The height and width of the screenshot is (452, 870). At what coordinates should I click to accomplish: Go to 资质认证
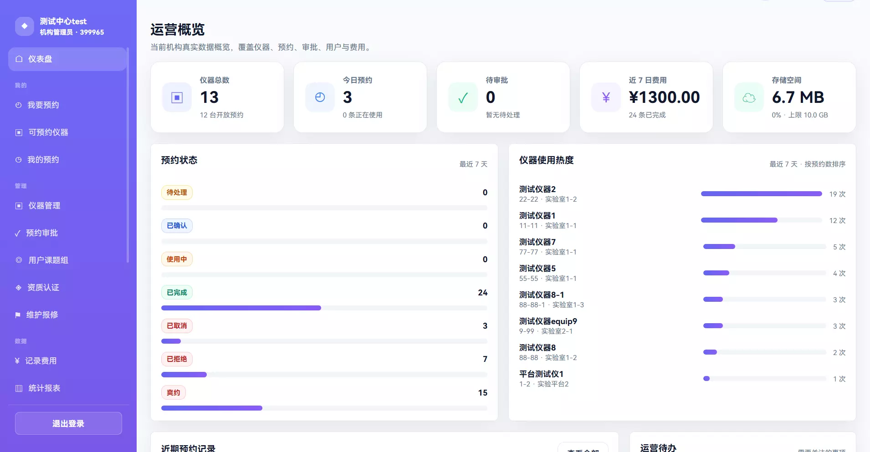pyautogui.click(x=67, y=288)
